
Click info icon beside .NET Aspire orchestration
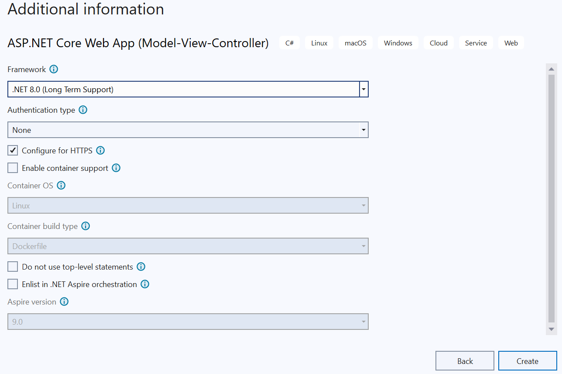pyautogui.click(x=145, y=284)
